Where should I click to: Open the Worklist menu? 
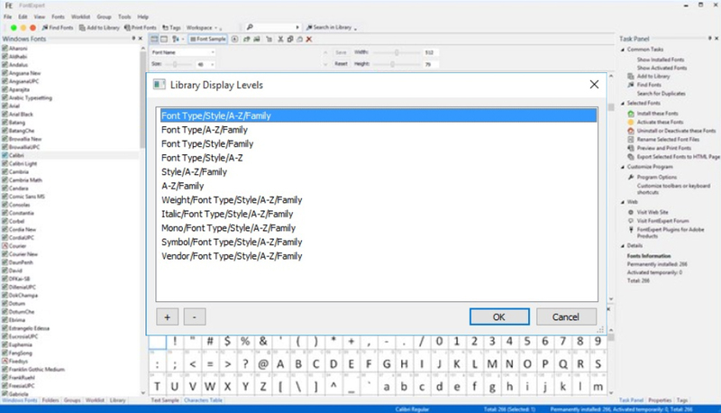pos(80,16)
